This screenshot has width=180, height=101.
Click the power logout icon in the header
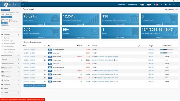pyautogui.click(x=178, y=4)
